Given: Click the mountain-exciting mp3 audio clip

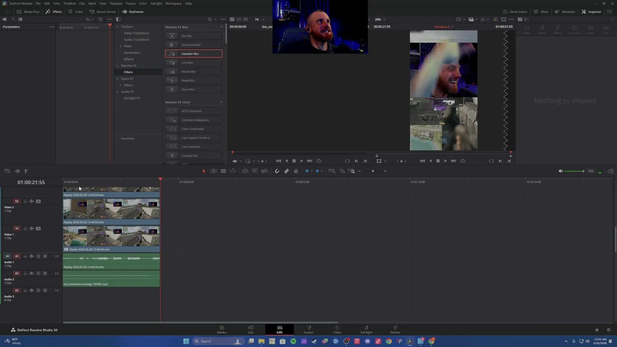Looking at the screenshot, I should pyautogui.click(x=111, y=280).
